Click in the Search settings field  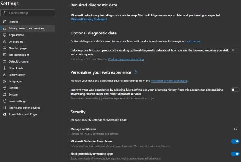tap(28, 13)
